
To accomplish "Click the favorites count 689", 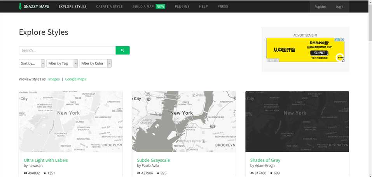I will [277, 173].
